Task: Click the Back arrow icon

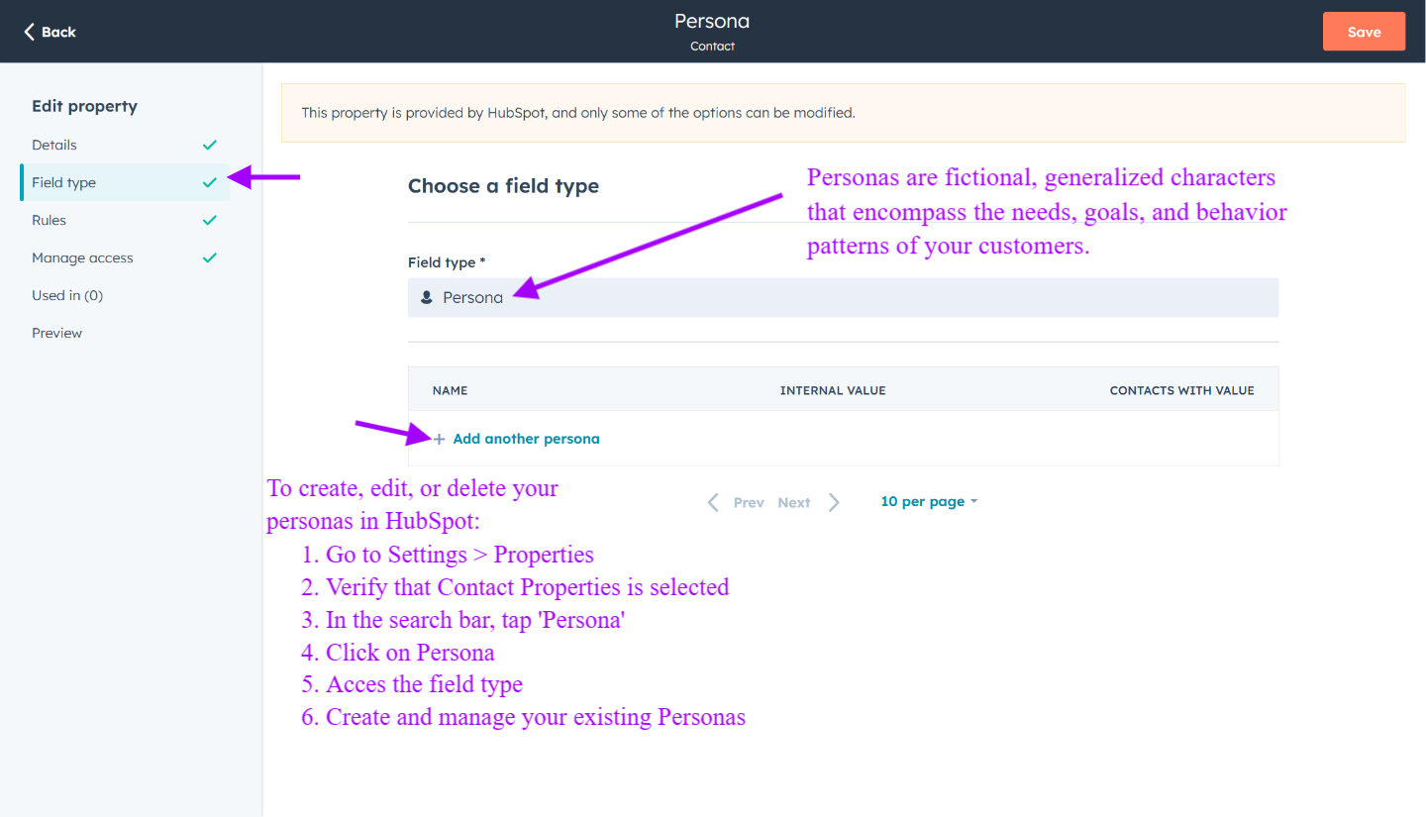Action: point(27,31)
